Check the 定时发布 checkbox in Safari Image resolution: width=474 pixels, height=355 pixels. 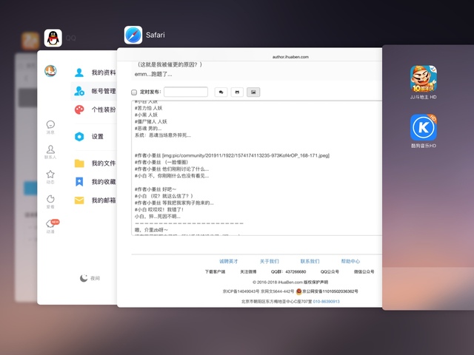coord(134,92)
